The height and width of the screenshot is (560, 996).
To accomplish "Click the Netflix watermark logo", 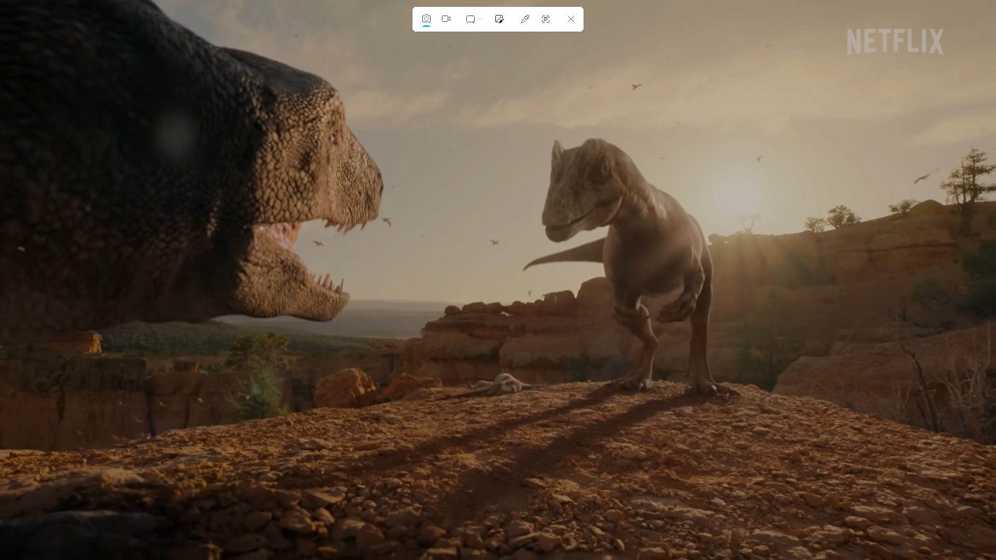I will click(x=895, y=41).
